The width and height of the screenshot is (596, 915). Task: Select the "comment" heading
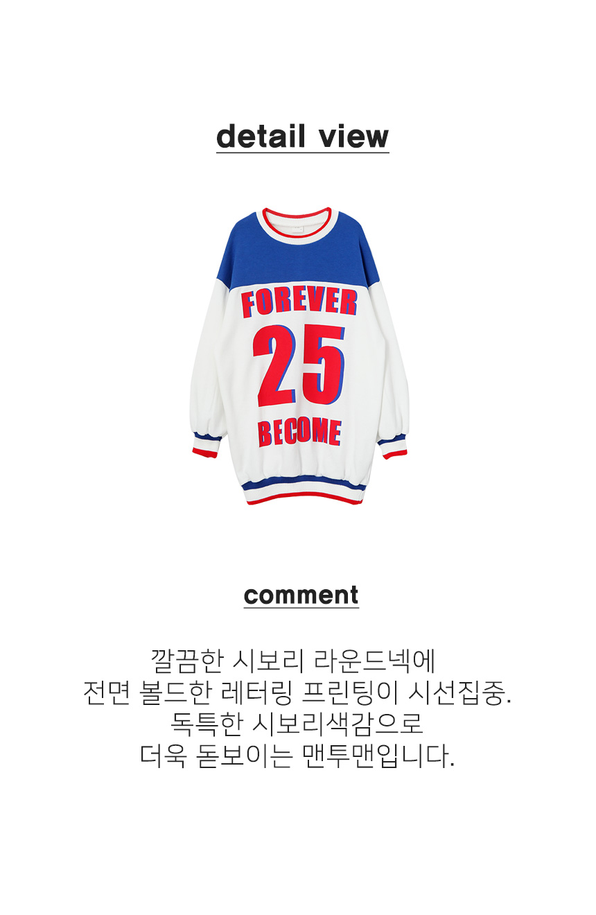(301, 595)
